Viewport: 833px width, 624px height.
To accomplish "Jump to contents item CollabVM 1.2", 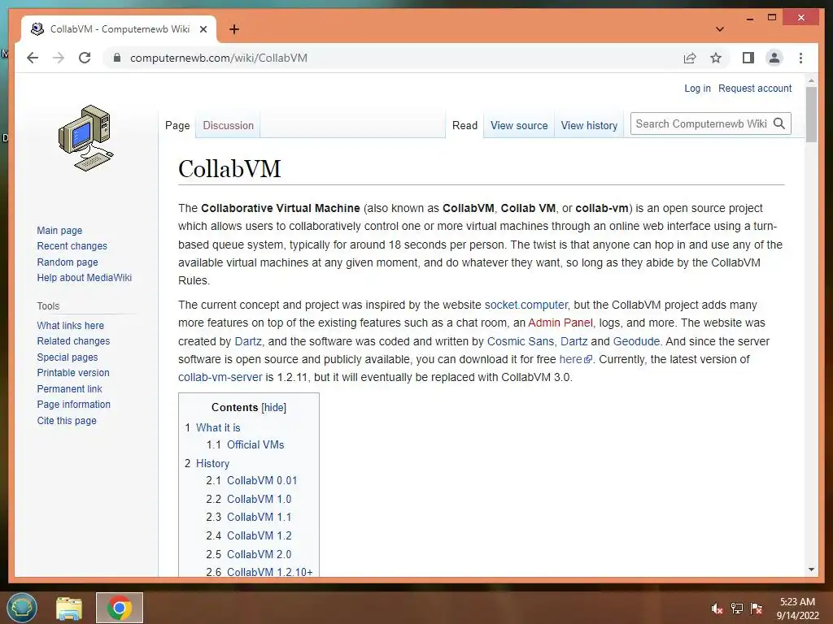I will coord(259,535).
